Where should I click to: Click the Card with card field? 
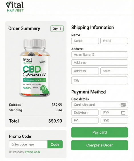[x=100, y=105]
